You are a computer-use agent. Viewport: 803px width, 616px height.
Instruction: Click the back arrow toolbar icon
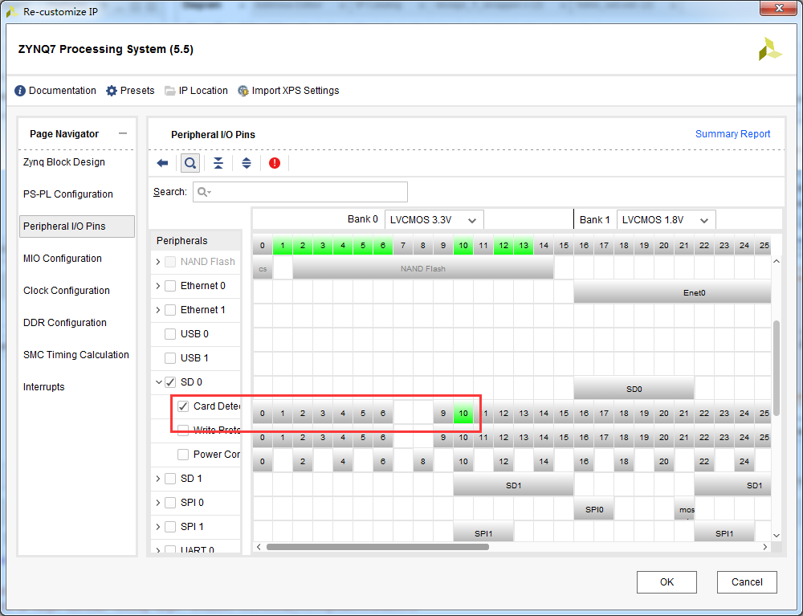[x=162, y=163]
